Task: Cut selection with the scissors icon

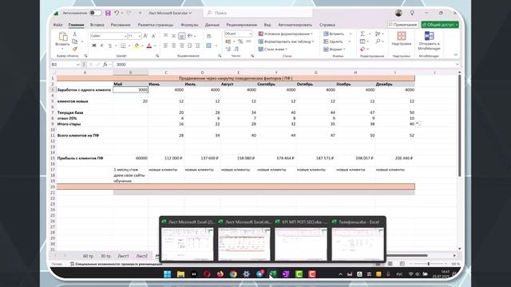Action: [x=74, y=34]
